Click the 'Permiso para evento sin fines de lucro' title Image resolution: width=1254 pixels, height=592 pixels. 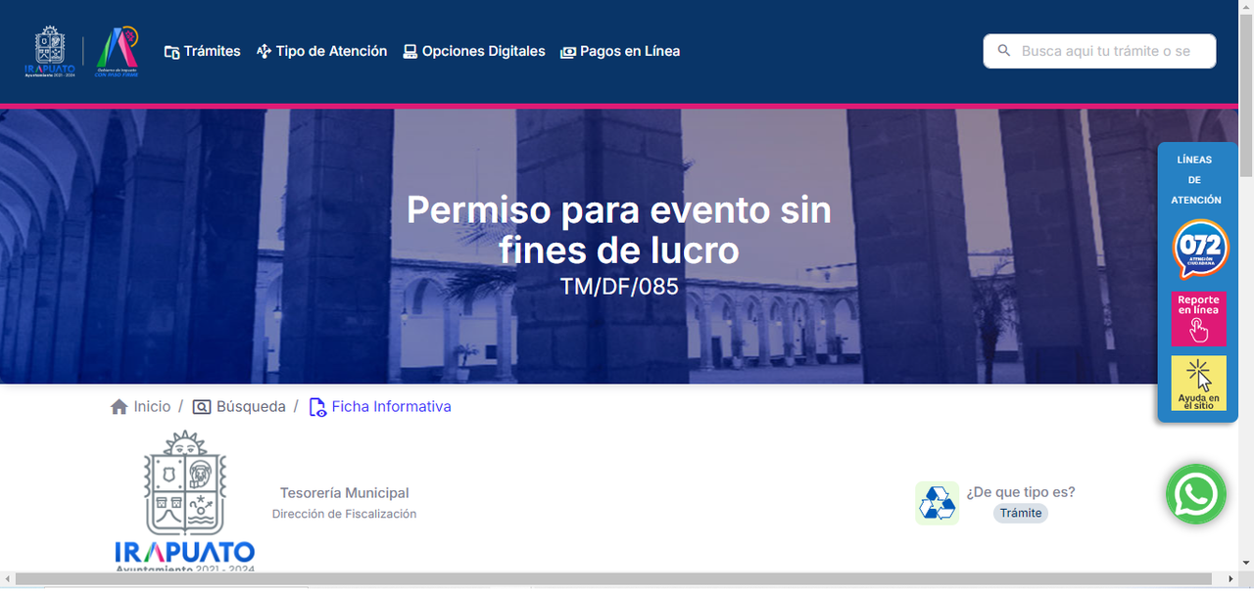[x=619, y=230]
